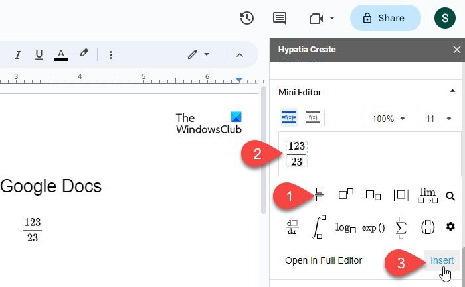Image resolution: width=465 pixels, height=287 pixels.
Task: Open the text color picker
Action: pyautogui.click(x=61, y=55)
